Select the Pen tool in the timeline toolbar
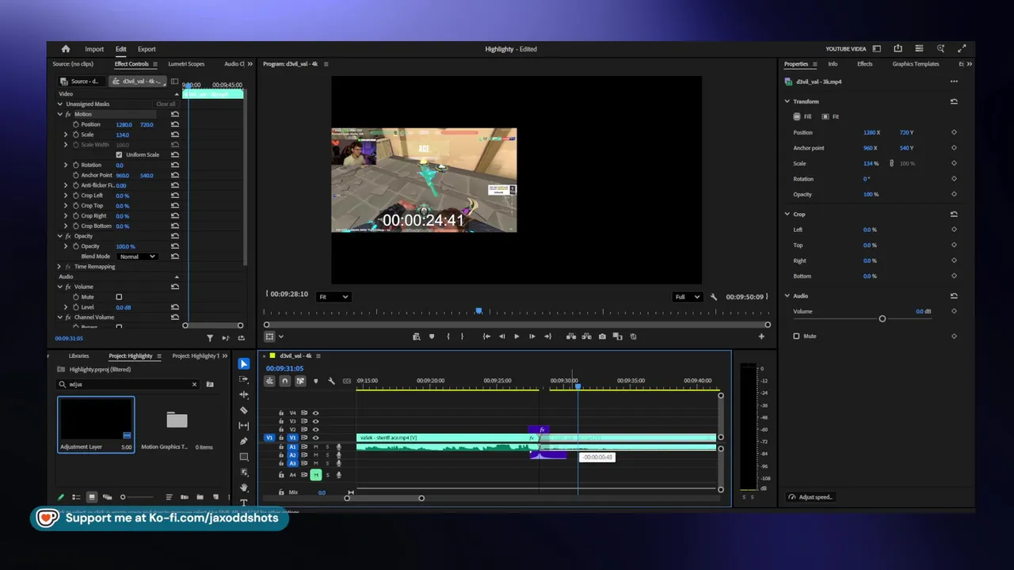 (244, 441)
